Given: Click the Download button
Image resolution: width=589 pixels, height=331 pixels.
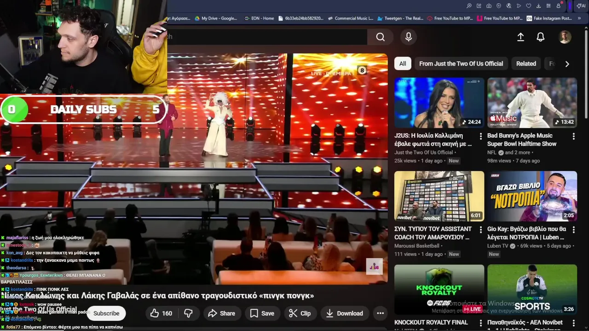Looking at the screenshot, I should (344, 314).
